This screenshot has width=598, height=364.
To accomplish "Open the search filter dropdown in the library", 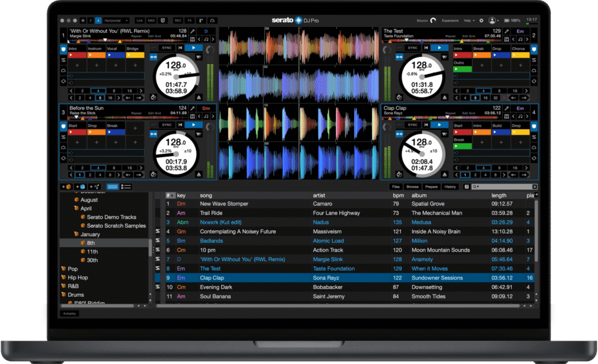I will (x=477, y=186).
